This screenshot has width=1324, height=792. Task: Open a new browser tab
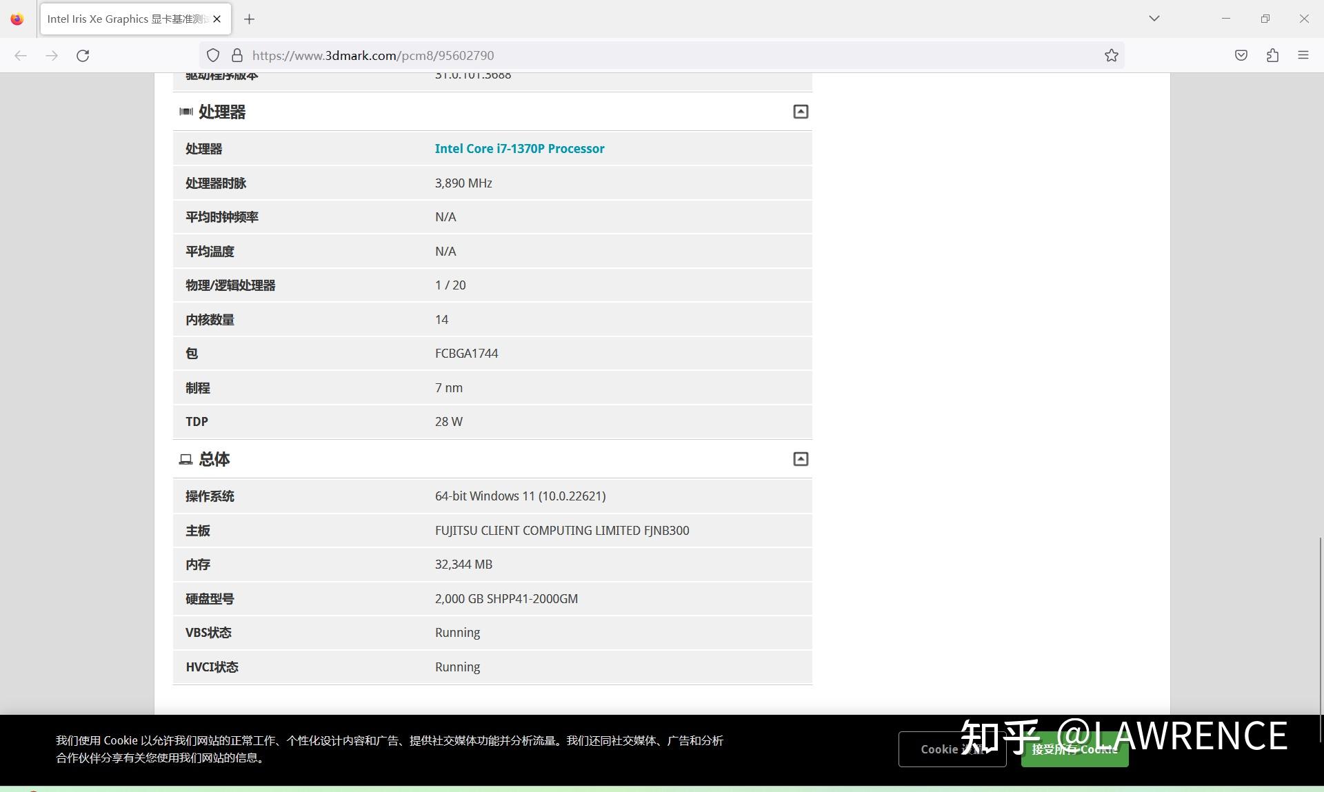(x=250, y=19)
